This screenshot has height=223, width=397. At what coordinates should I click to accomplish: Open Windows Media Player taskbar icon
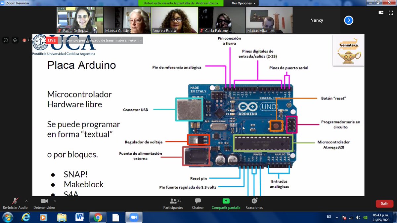click(x=44, y=217)
